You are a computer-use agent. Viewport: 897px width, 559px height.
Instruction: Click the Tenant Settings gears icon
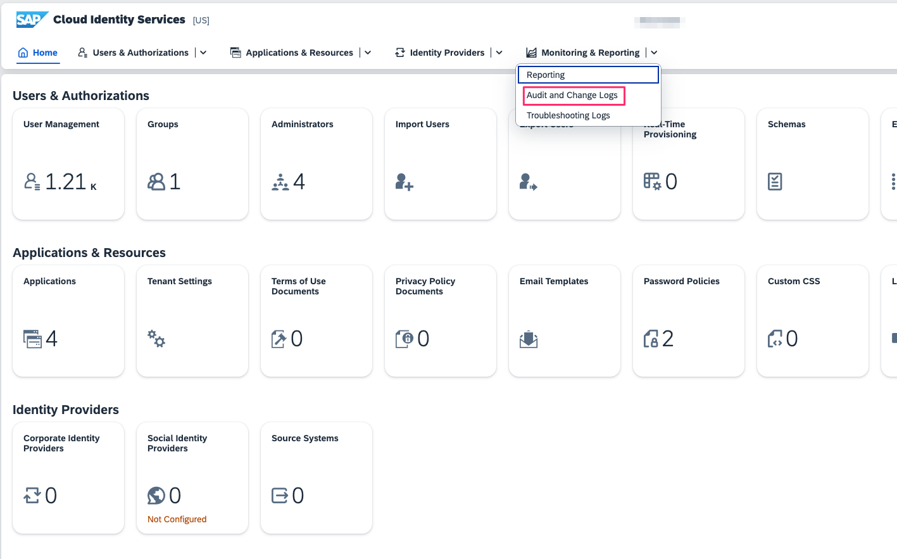click(x=156, y=339)
